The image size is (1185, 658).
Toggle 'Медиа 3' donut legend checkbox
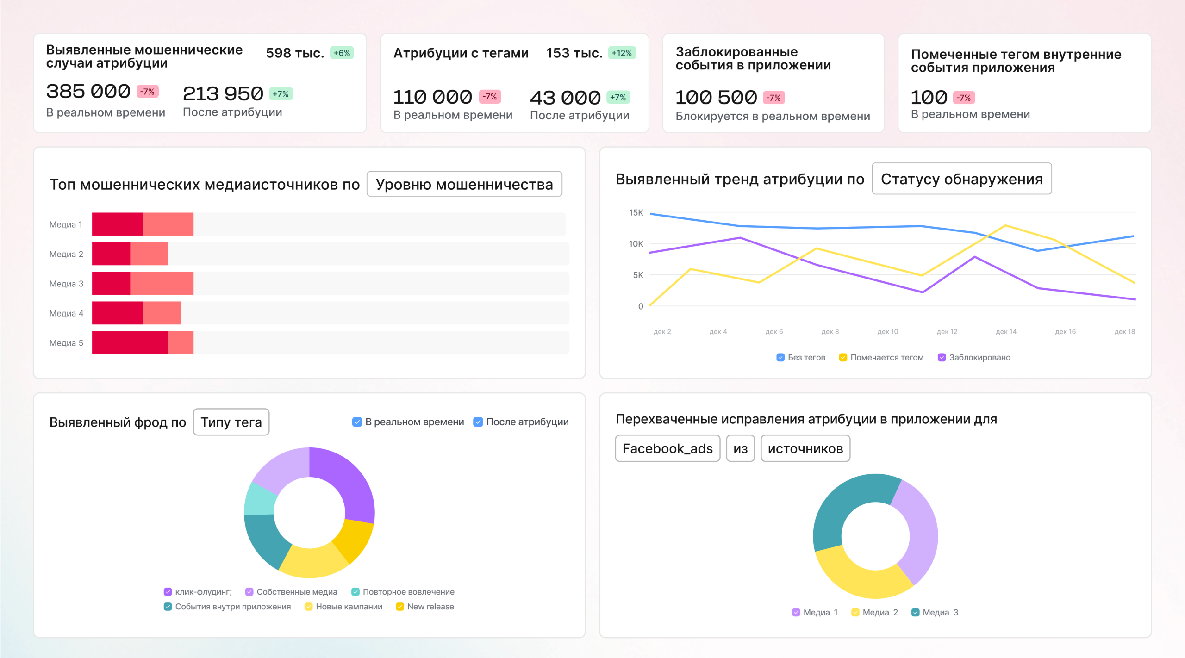click(x=915, y=613)
